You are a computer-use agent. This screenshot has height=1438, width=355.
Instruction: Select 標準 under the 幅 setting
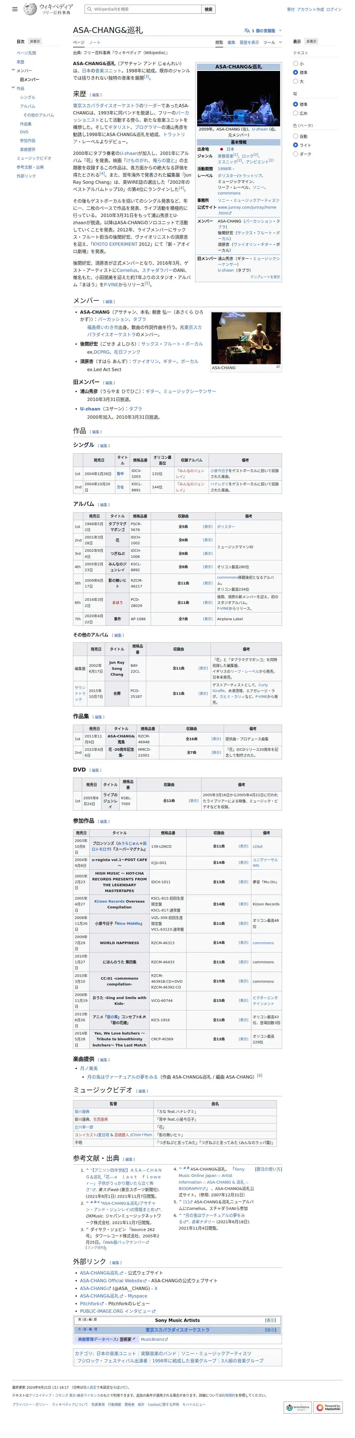(x=295, y=104)
